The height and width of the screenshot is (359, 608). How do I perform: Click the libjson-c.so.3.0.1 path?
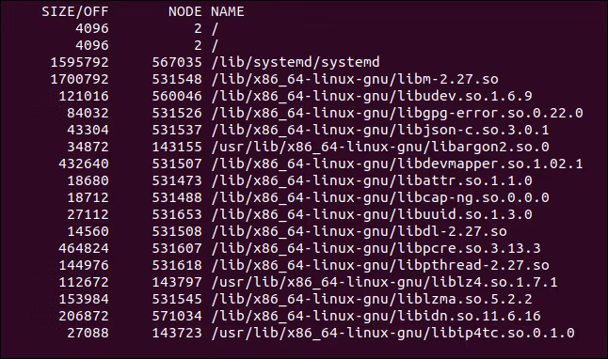click(x=380, y=130)
